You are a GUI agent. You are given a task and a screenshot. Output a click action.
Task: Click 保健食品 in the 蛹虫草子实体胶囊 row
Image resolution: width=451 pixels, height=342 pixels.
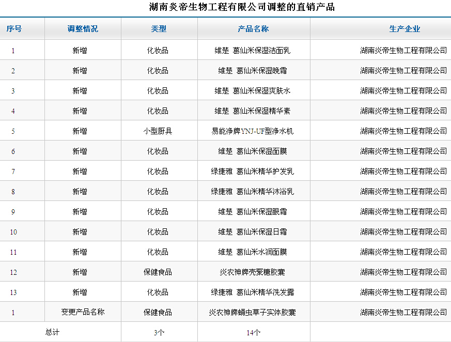click(158, 313)
